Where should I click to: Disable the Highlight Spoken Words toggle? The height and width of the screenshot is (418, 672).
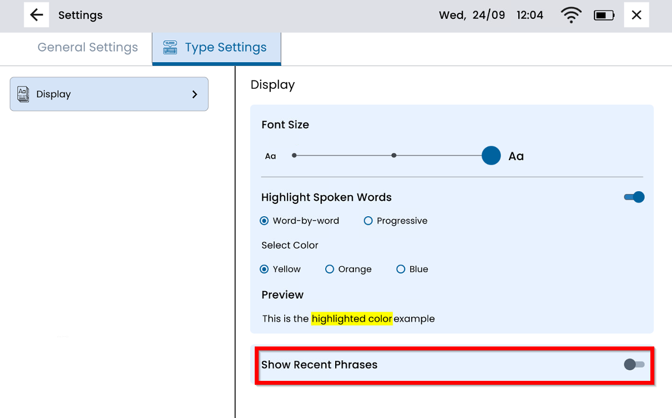coord(634,197)
